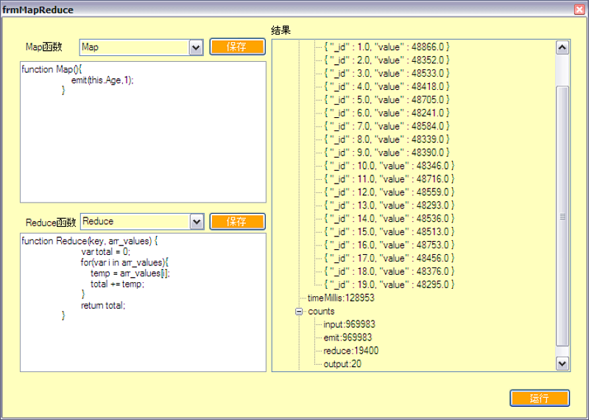Screen dimensions: 589x420
Task: Click the results scrollbar down arrow
Action: pos(562,363)
